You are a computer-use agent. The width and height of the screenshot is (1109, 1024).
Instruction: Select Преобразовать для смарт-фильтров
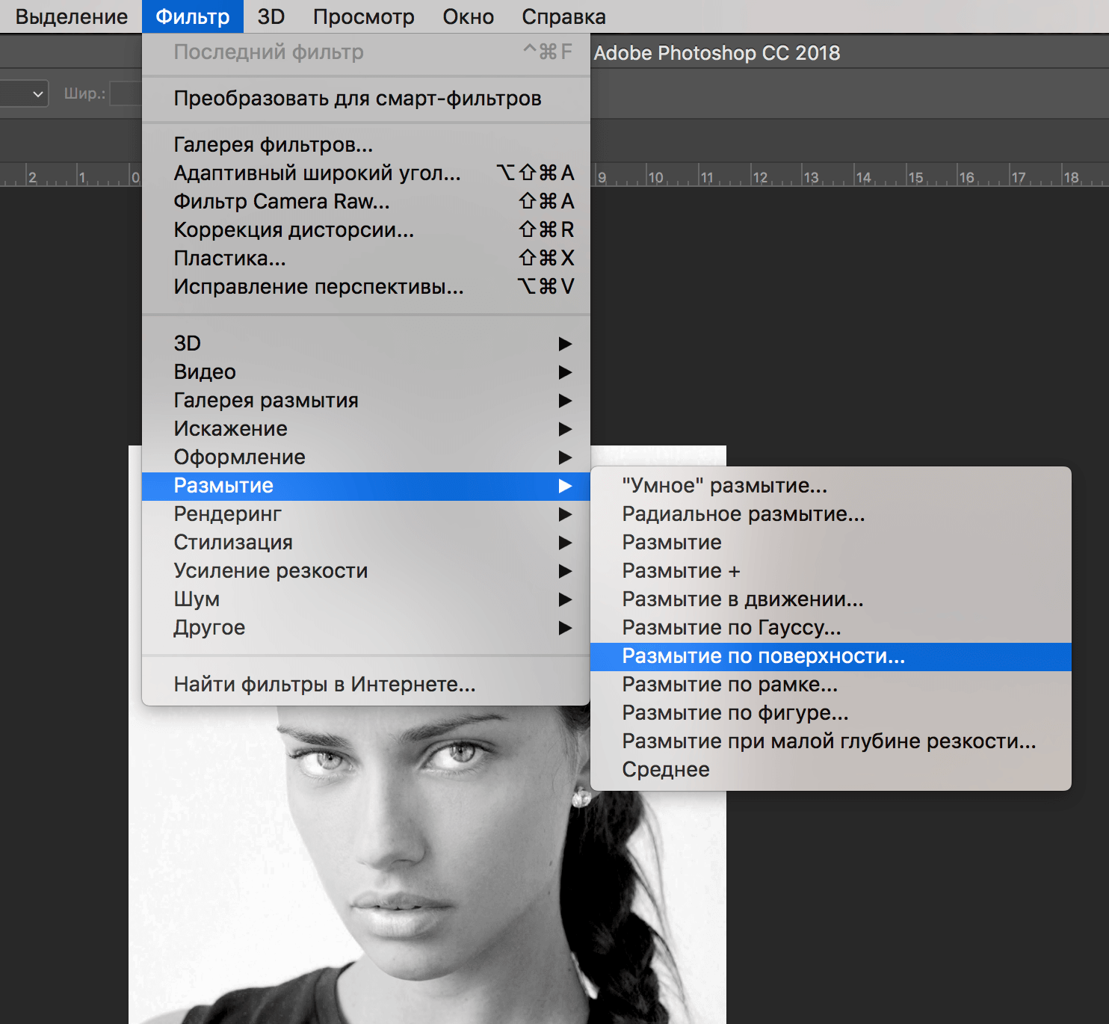tap(357, 99)
